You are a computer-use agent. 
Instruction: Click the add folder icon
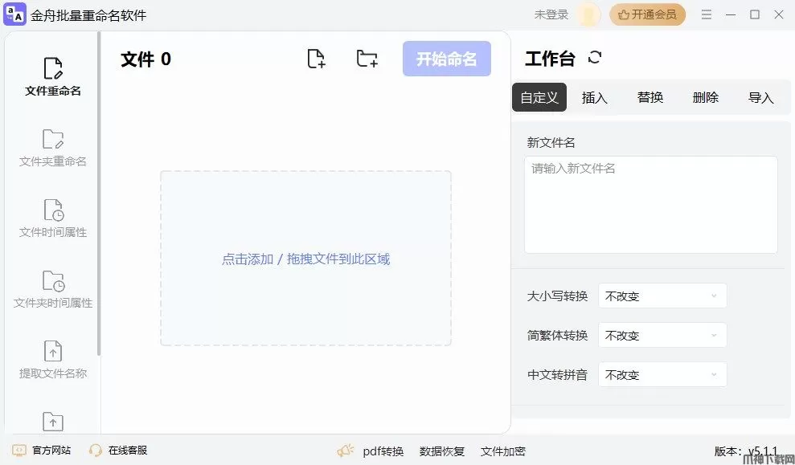[x=367, y=59]
